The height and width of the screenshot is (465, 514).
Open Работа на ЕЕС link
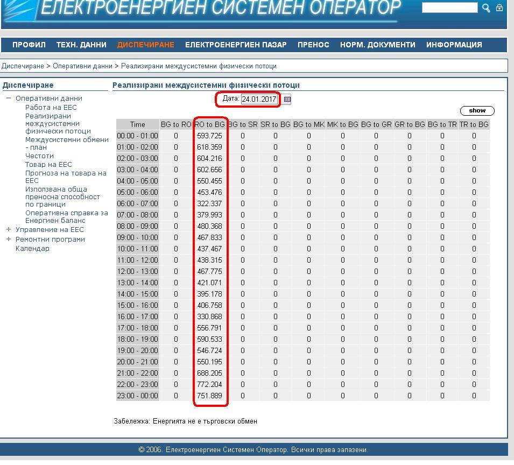[x=51, y=108]
